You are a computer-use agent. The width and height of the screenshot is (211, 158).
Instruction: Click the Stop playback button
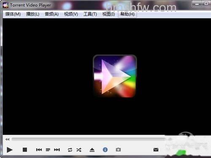[x=25, y=150]
